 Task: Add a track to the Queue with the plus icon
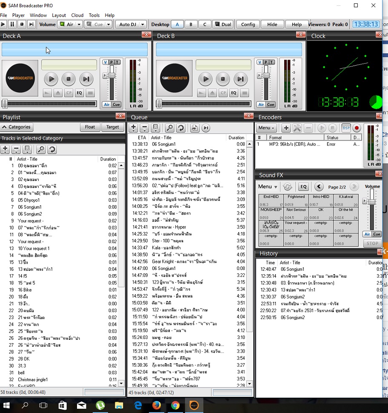[x=134, y=128]
